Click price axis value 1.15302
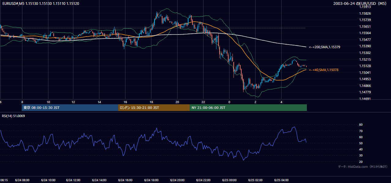This screenshot has height=183, width=391. 365,53
